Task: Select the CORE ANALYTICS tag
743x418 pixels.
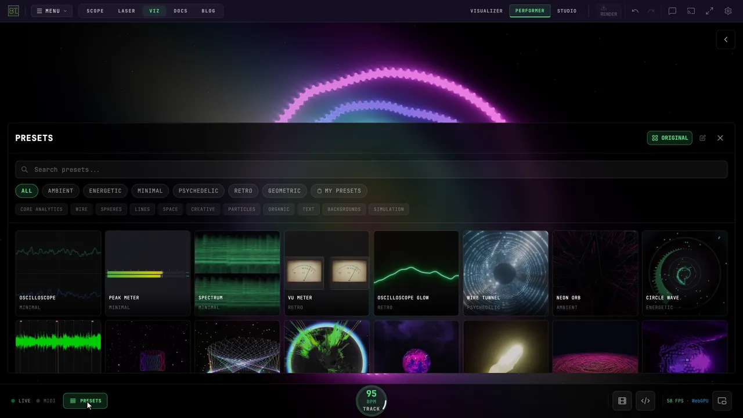Action: (41, 209)
